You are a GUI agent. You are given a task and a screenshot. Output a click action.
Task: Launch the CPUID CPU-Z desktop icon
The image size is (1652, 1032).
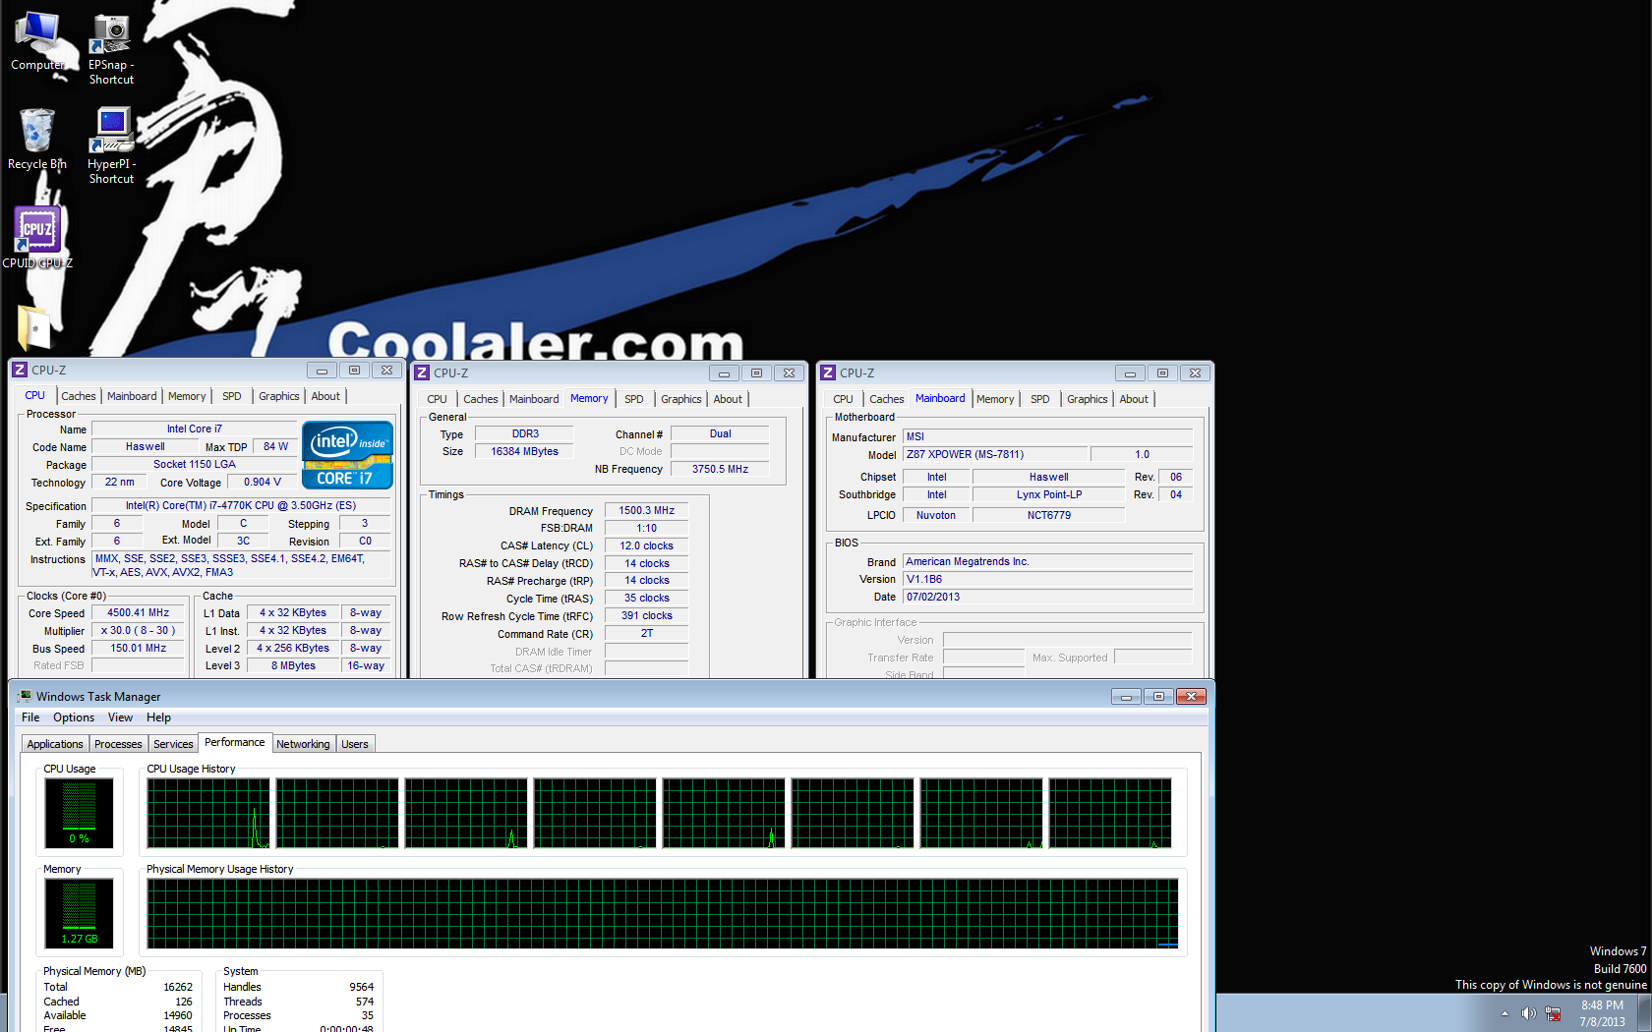point(37,237)
